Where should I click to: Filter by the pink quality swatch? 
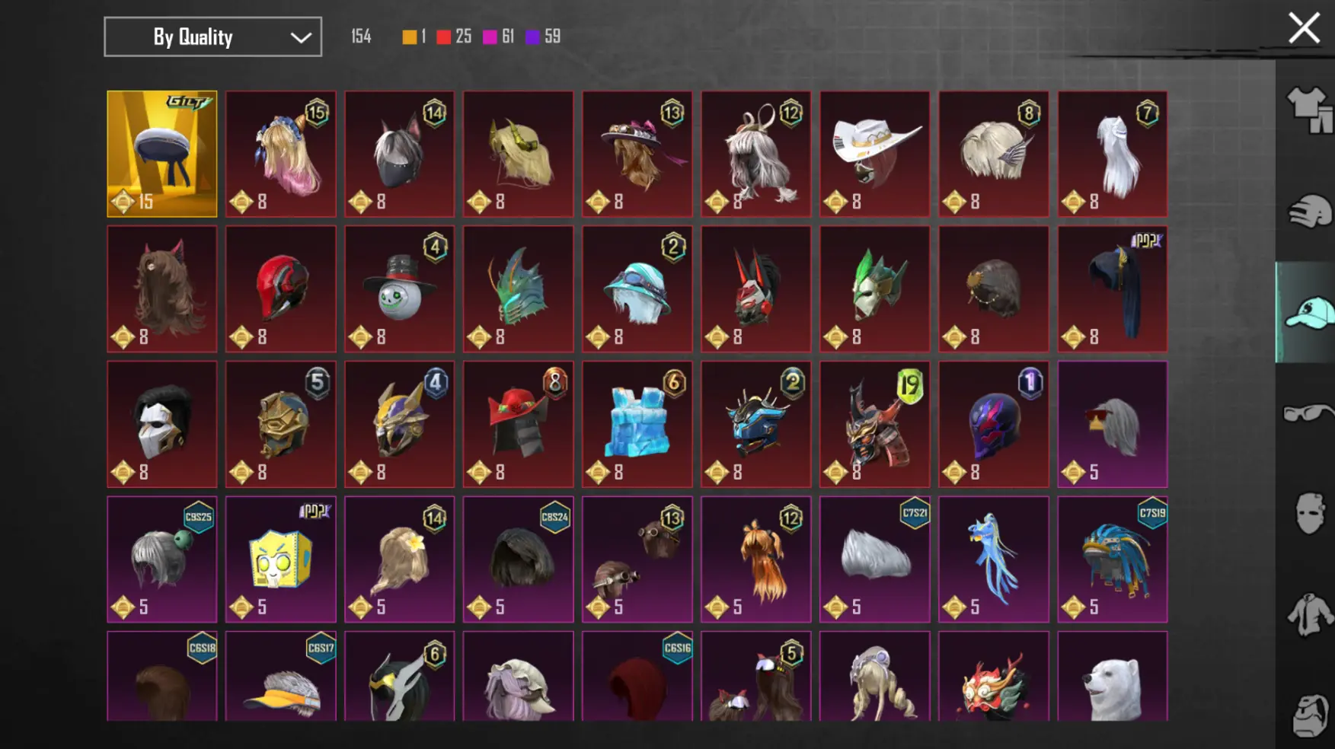(490, 37)
